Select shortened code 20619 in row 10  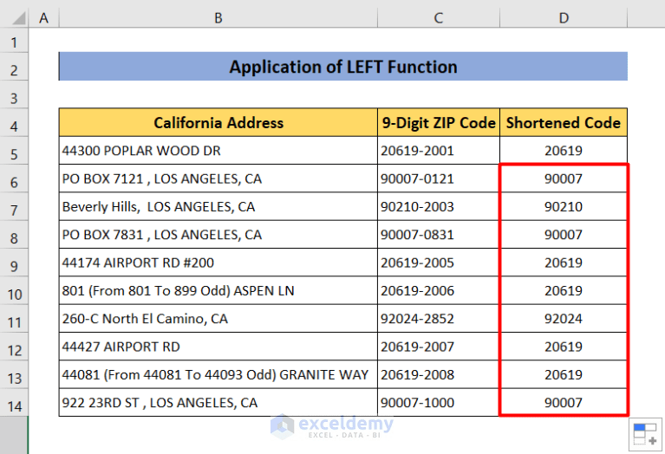564,290
